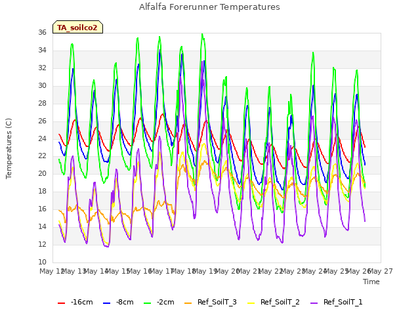Click the green -2cm legend swatch

(147, 303)
